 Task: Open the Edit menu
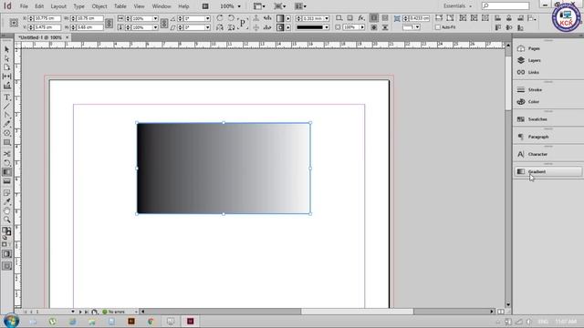(x=39, y=6)
